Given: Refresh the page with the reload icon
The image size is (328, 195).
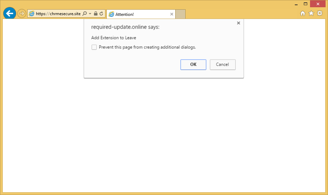Looking at the screenshot, I should (x=102, y=13).
